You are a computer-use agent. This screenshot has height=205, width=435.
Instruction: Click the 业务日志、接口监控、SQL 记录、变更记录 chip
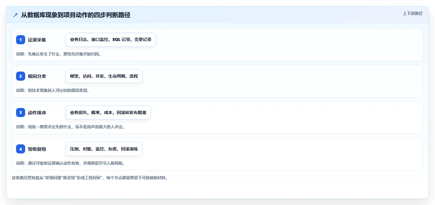(x=111, y=40)
